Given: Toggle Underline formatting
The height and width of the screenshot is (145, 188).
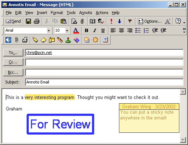Looking at the screenshot, I should pyautogui.click(x=103, y=31).
